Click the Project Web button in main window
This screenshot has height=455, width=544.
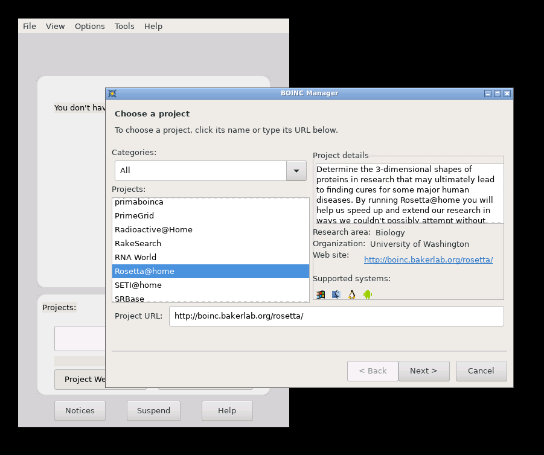(x=80, y=380)
